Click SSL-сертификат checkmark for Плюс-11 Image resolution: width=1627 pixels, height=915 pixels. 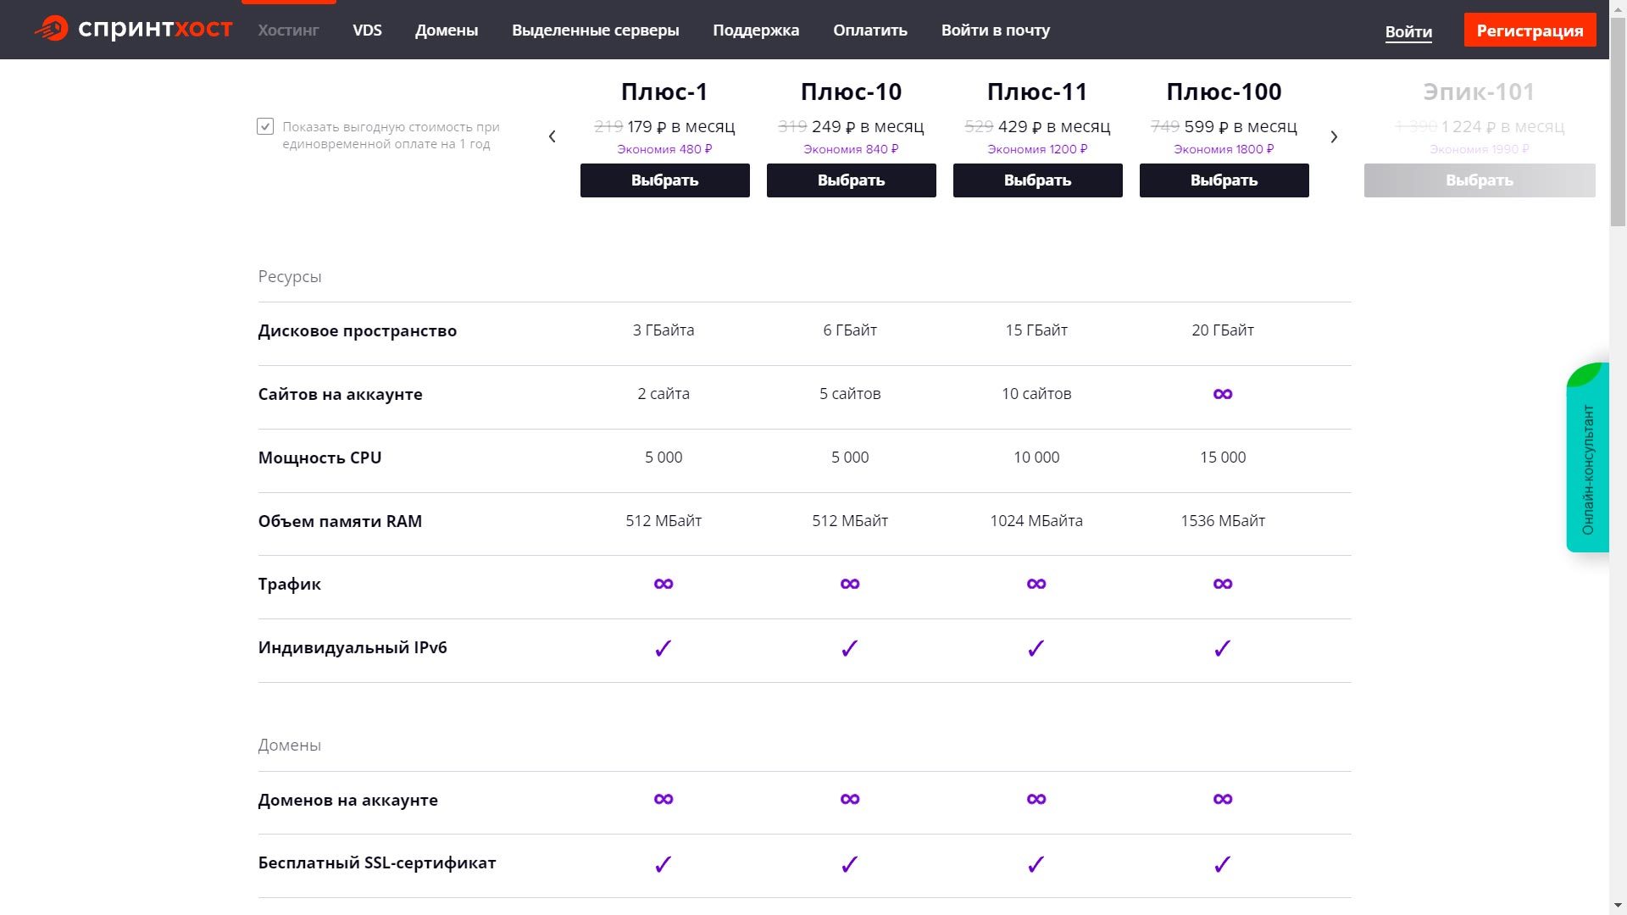tap(1036, 864)
